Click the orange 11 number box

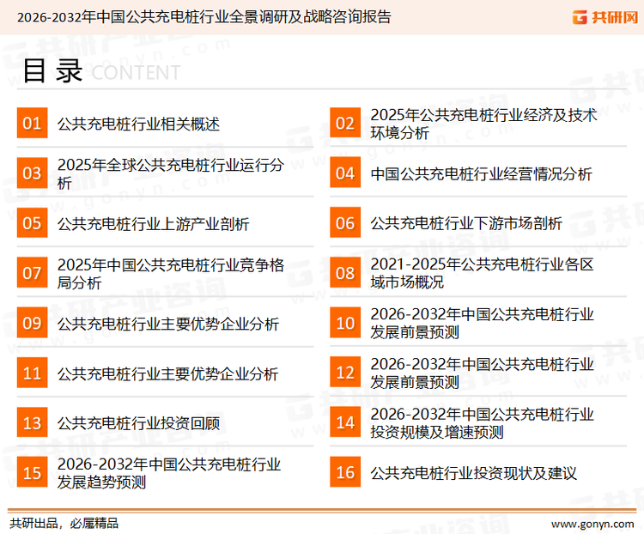pos(32,373)
